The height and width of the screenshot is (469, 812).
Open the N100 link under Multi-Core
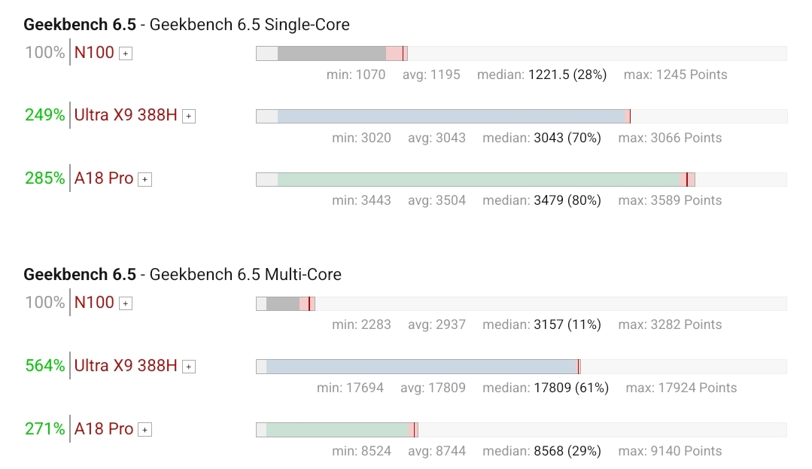pyautogui.click(x=94, y=303)
